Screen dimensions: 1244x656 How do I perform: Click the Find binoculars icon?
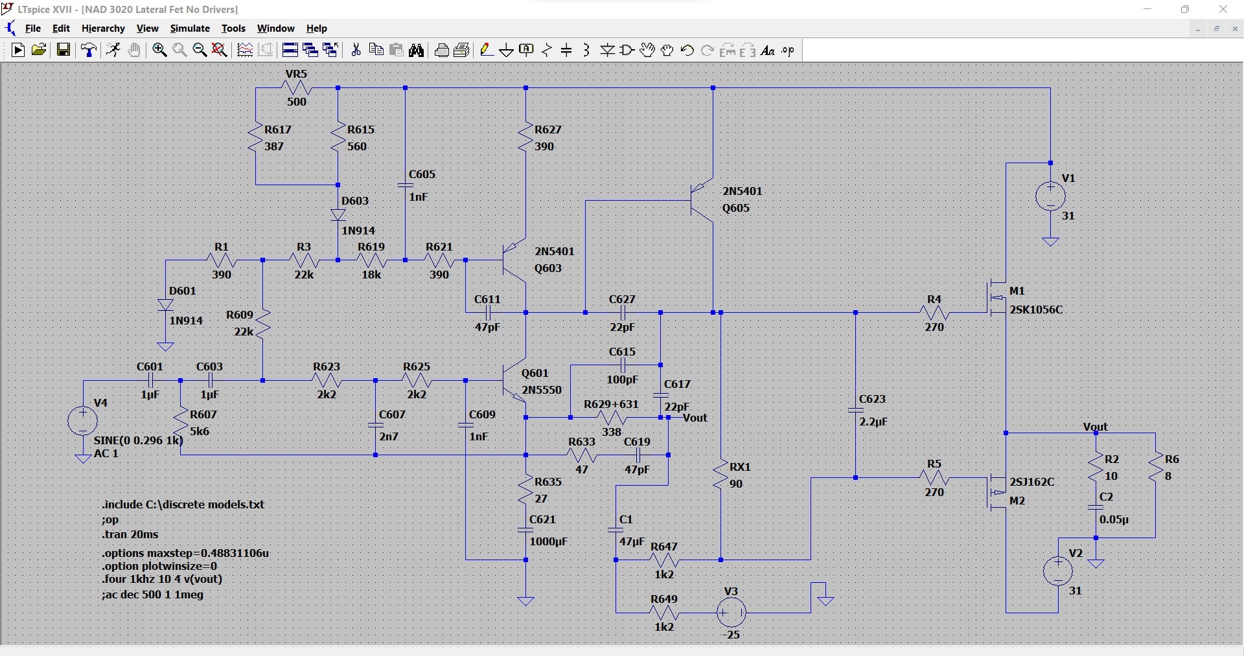(x=417, y=51)
